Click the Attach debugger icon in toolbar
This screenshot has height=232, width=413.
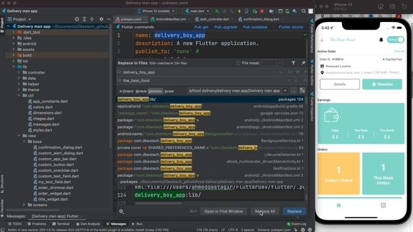click(254, 12)
